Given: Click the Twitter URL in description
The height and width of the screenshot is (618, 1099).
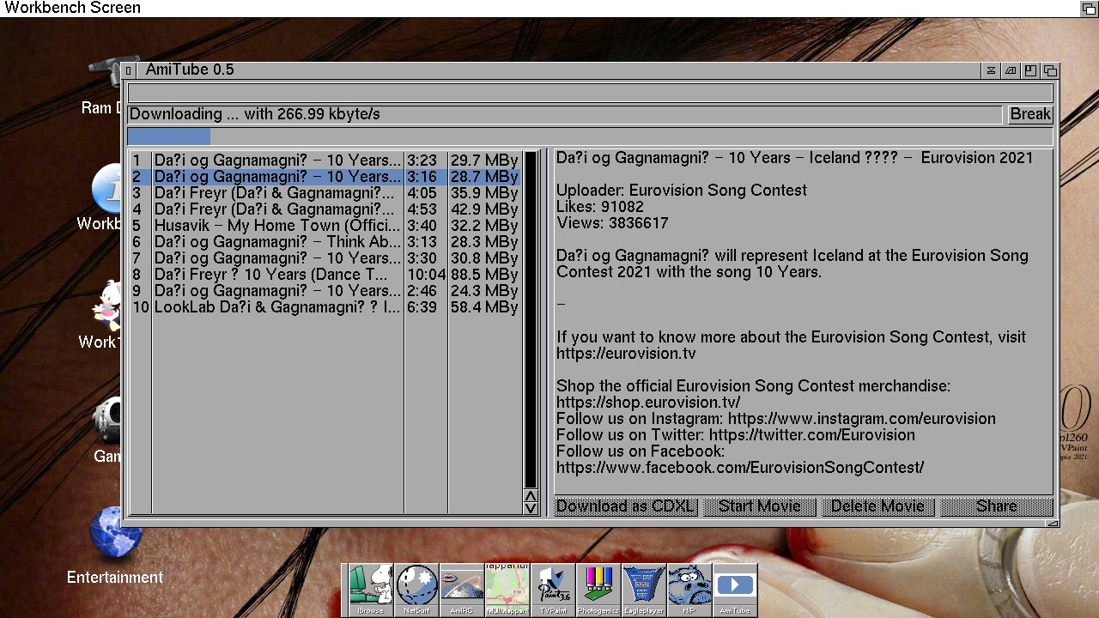Looking at the screenshot, I should [x=812, y=435].
